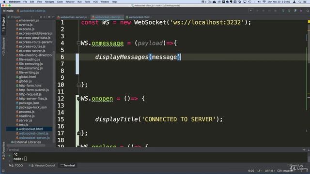
Task: Open the Event Log
Action: pos(295,165)
